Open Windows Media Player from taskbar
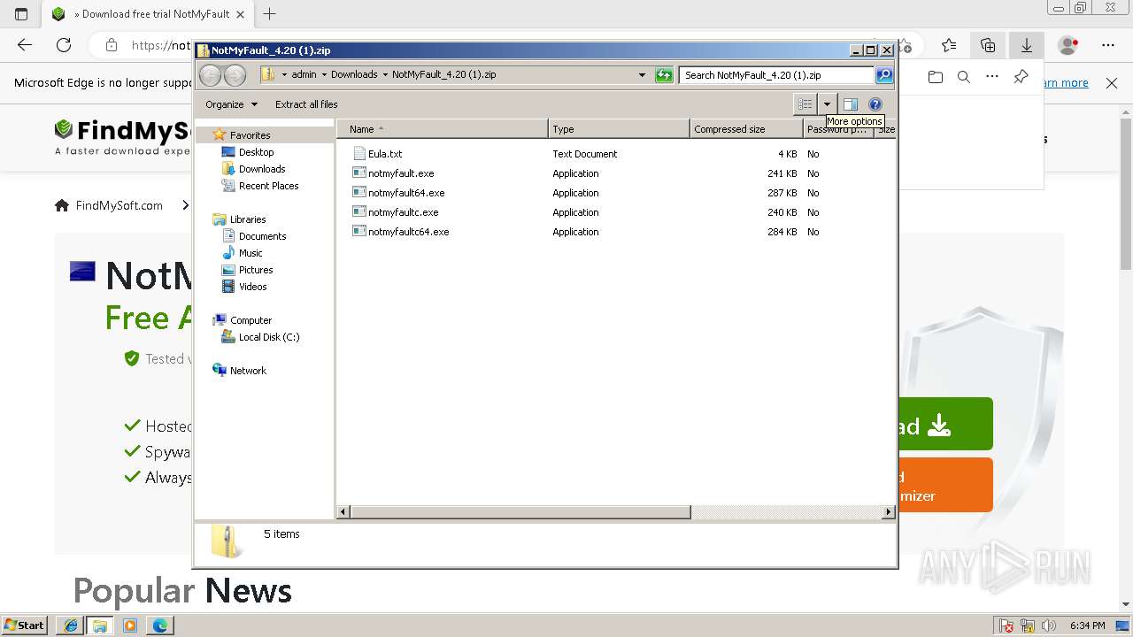 130,625
